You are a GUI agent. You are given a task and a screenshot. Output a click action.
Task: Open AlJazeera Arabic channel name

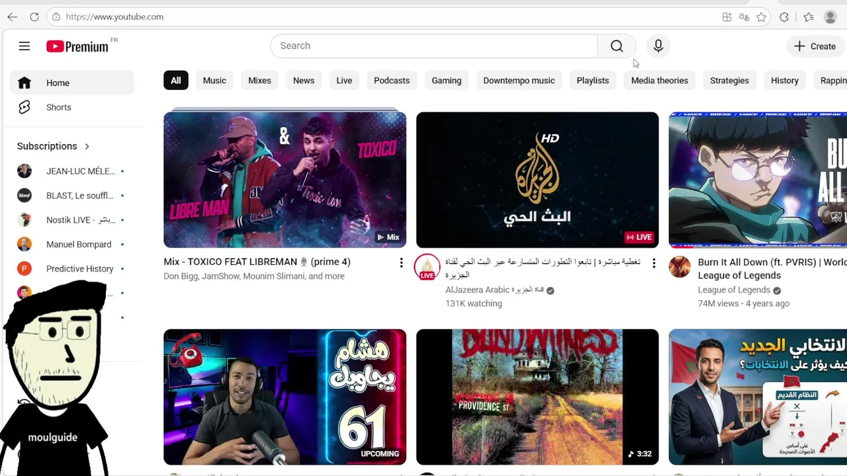494,290
